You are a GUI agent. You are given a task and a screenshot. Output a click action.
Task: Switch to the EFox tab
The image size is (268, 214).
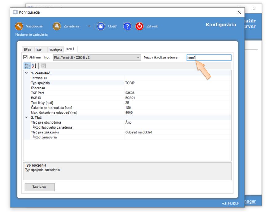[27, 50]
